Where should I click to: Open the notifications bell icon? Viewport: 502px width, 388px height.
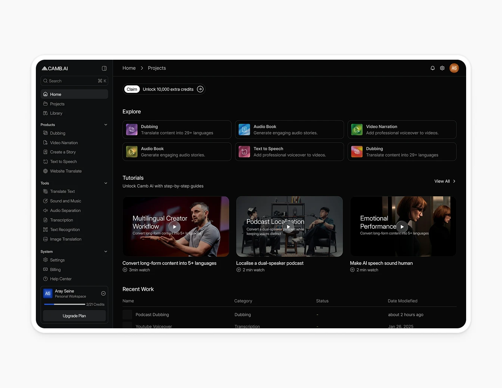click(432, 68)
